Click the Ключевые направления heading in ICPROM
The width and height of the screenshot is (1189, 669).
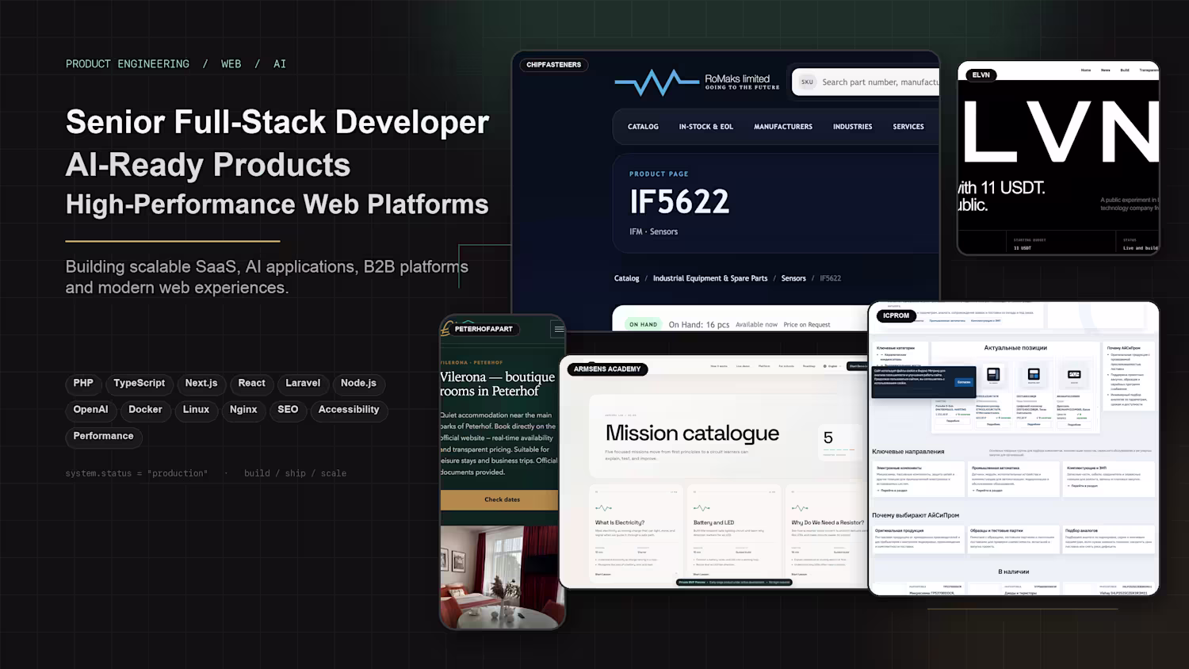(x=908, y=452)
